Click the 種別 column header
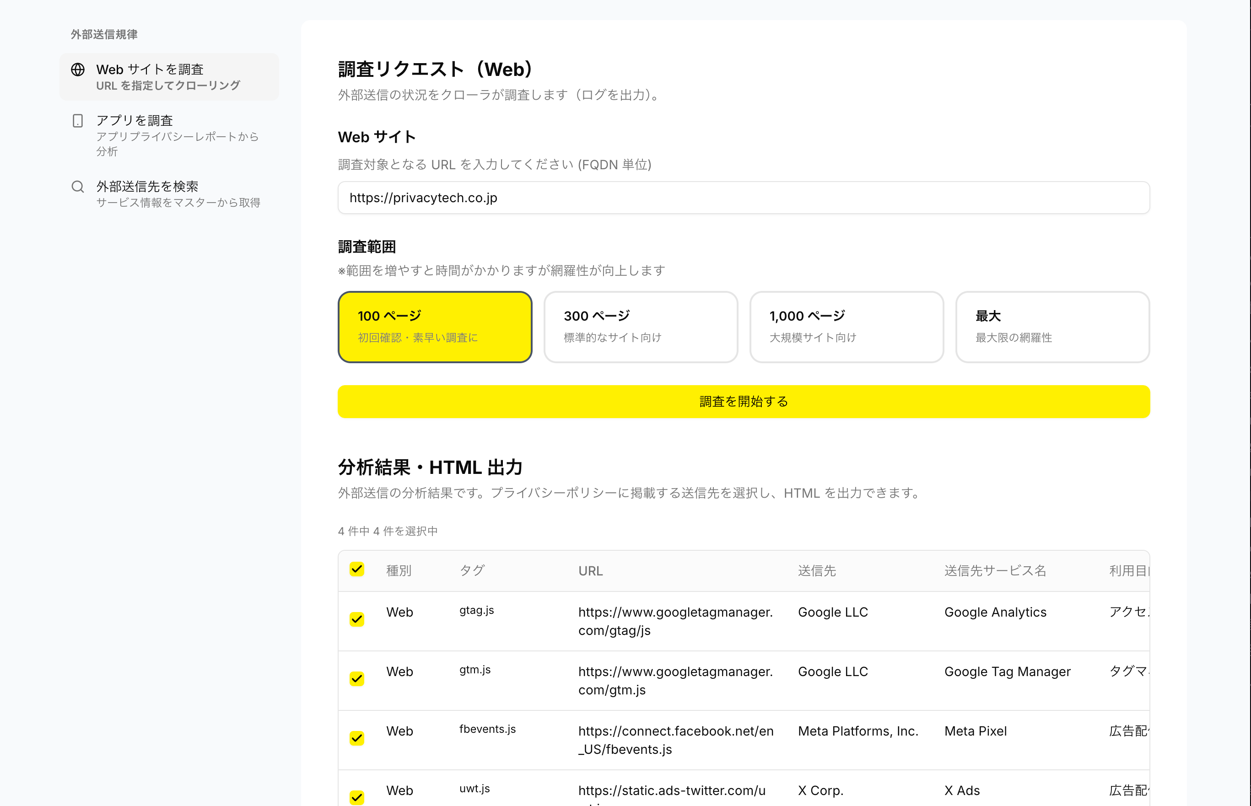 399,571
